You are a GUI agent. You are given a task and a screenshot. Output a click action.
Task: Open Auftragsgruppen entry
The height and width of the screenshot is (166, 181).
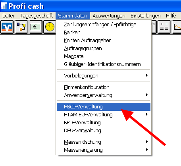(104, 48)
